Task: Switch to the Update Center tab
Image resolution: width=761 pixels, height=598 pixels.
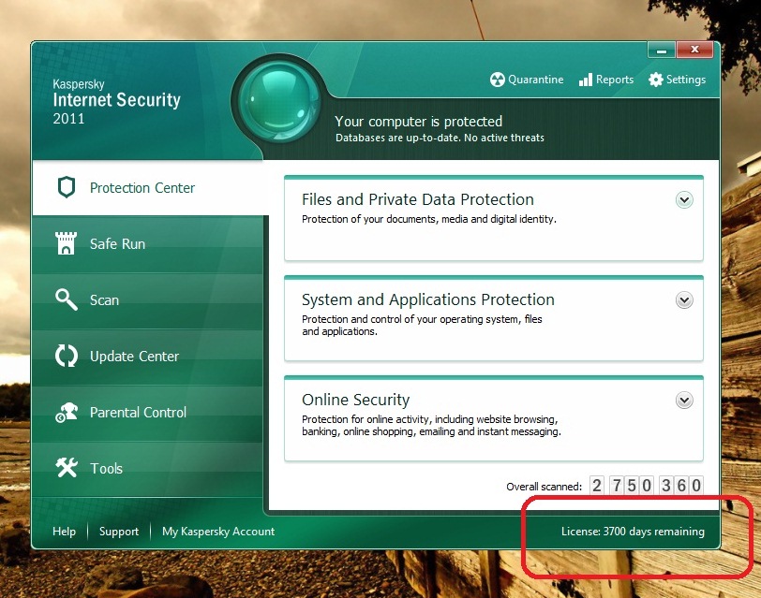Action: click(148, 357)
